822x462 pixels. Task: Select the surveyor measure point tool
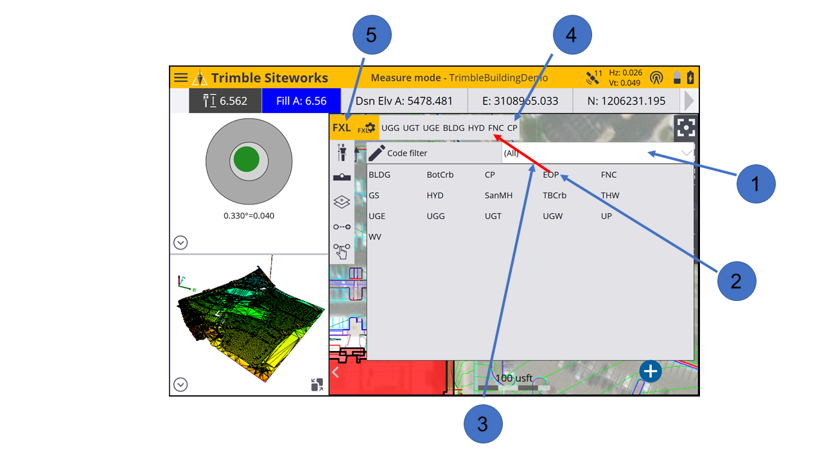[341, 152]
